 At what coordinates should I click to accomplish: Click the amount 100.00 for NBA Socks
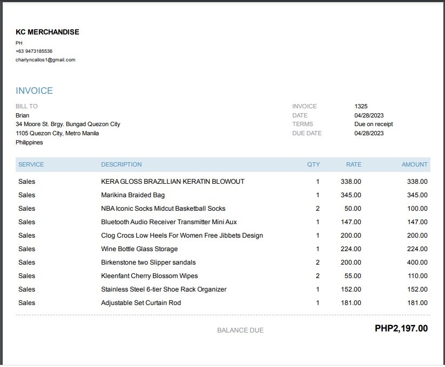click(x=417, y=209)
